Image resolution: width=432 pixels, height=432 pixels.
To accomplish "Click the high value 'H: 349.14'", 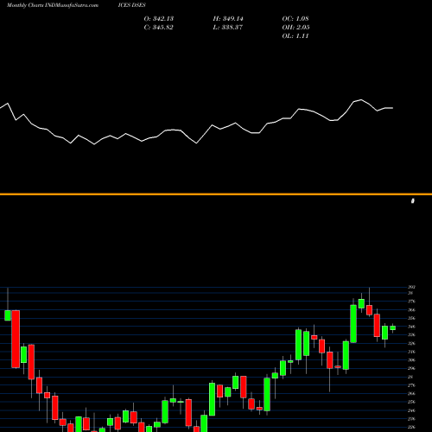I will coord(228,19).
